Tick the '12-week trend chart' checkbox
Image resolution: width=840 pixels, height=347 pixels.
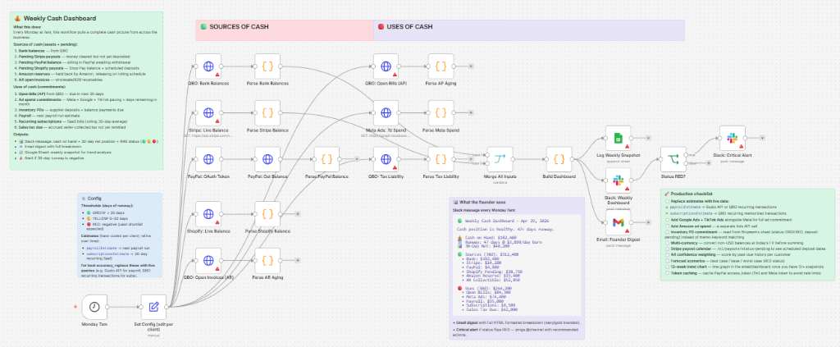[666, 267]
